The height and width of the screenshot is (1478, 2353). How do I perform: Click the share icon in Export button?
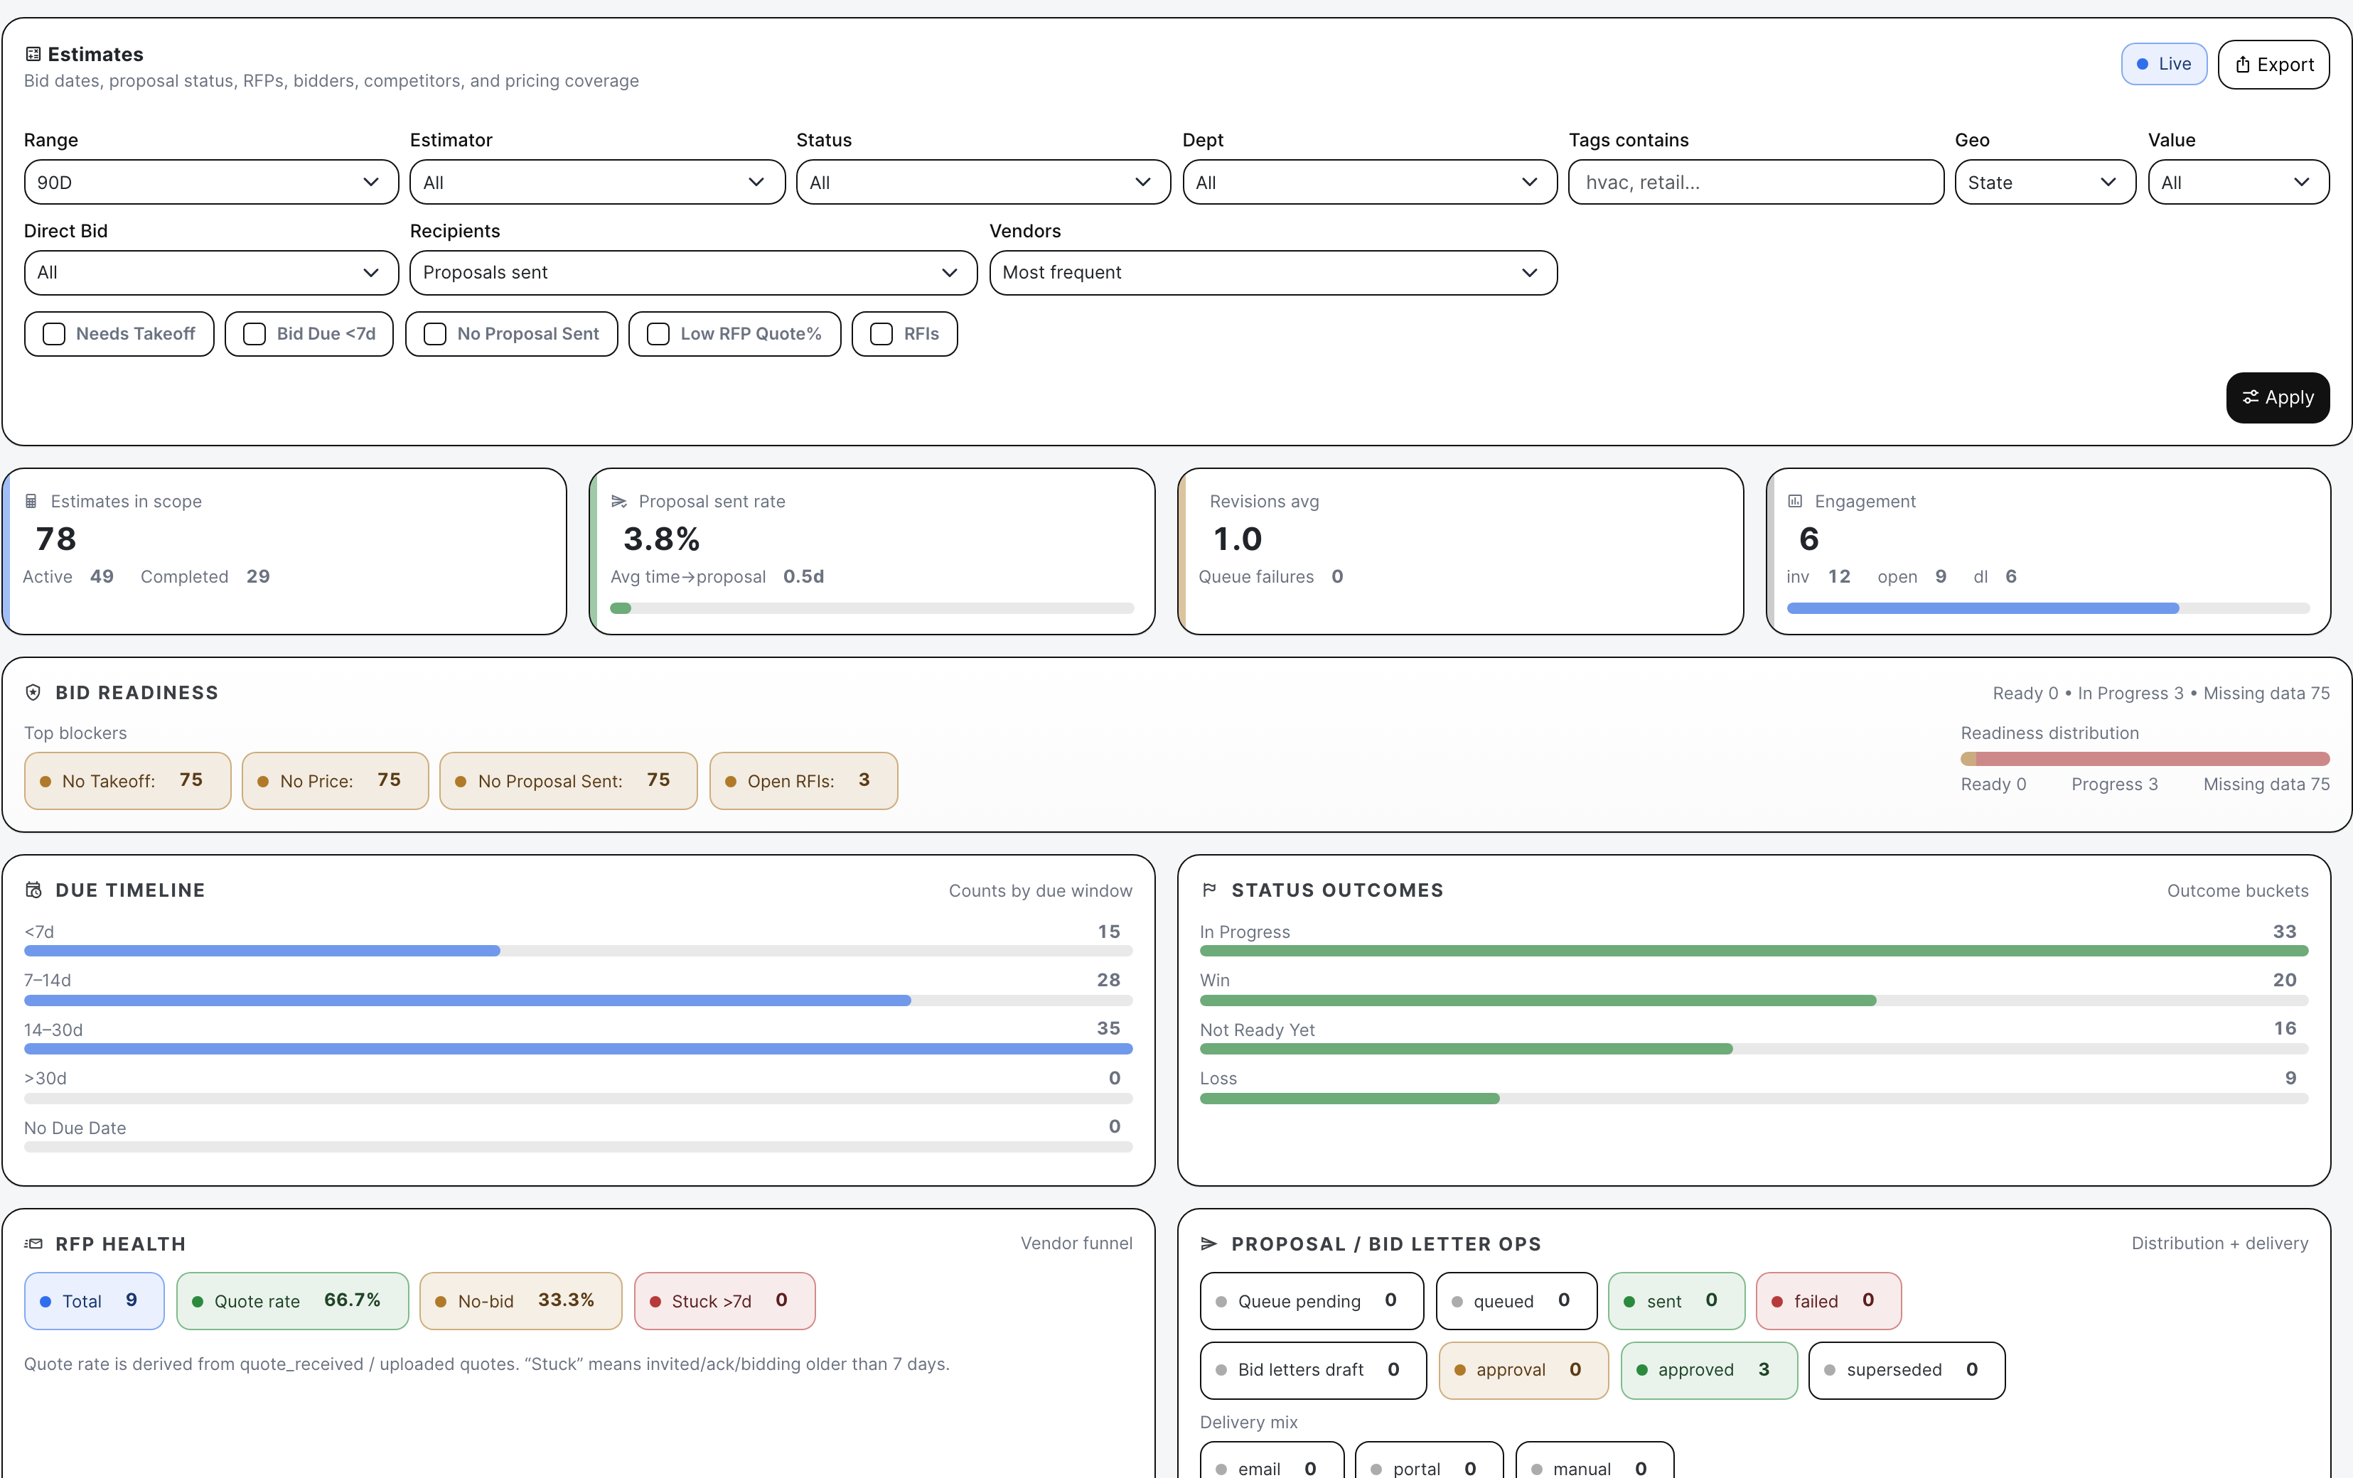[x=2244, y=65]
